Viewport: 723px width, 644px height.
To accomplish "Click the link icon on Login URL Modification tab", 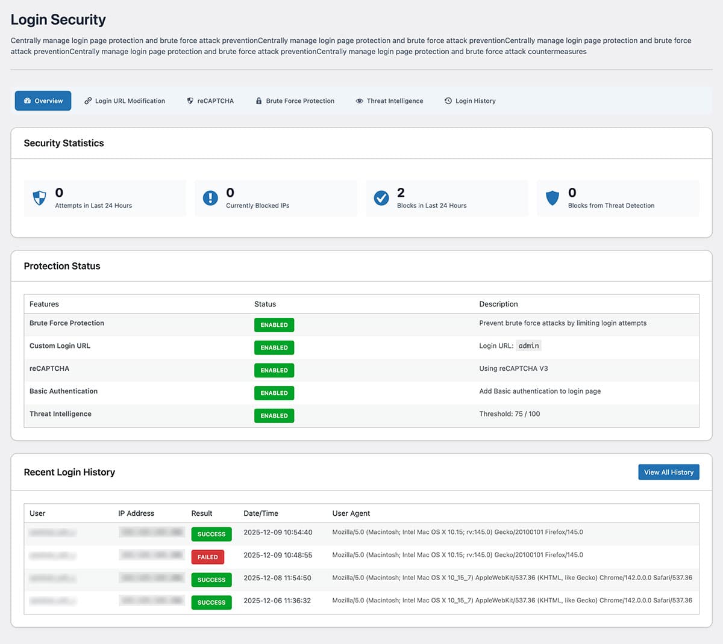I will pyautogui.click(x=88, y=101).
